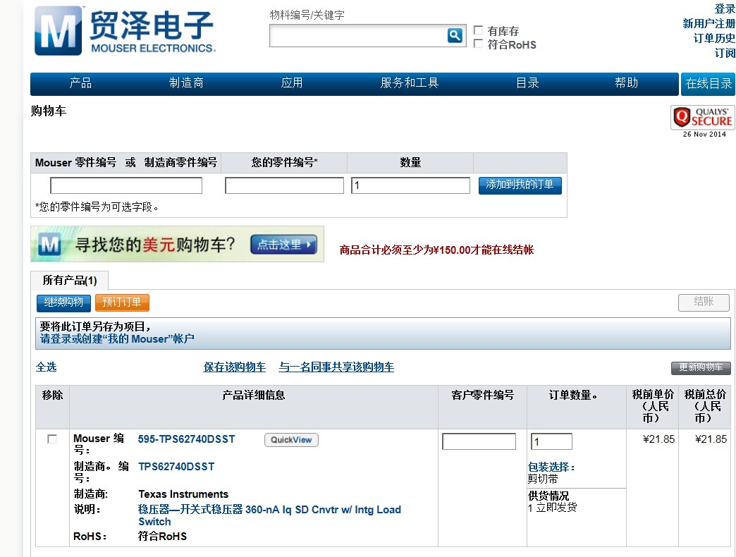Focus the 数量 input in add form

(411, 185)
